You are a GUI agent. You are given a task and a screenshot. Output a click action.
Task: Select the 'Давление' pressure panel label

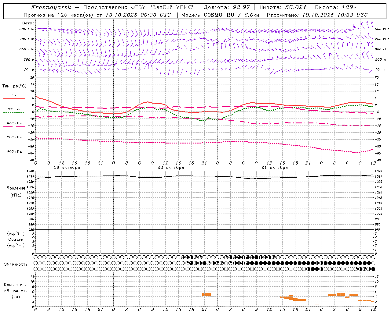[16, 188]
